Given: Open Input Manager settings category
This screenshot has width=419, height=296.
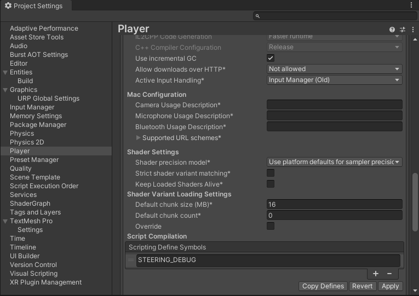Looking at the screenshot, I should pyautogui.click(x=32, y=107).
